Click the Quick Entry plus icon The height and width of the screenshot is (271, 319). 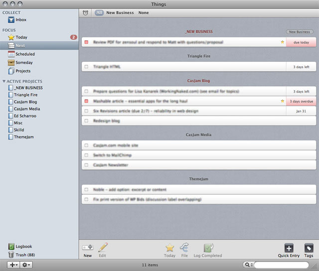289,248
